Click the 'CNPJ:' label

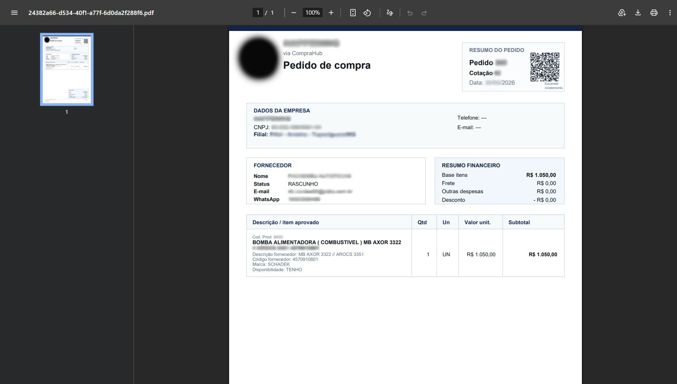point(262,127)
